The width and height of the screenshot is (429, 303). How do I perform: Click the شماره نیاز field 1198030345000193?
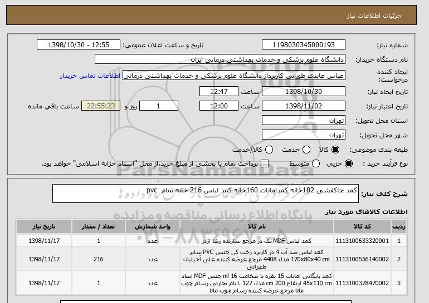click(304, 45)
